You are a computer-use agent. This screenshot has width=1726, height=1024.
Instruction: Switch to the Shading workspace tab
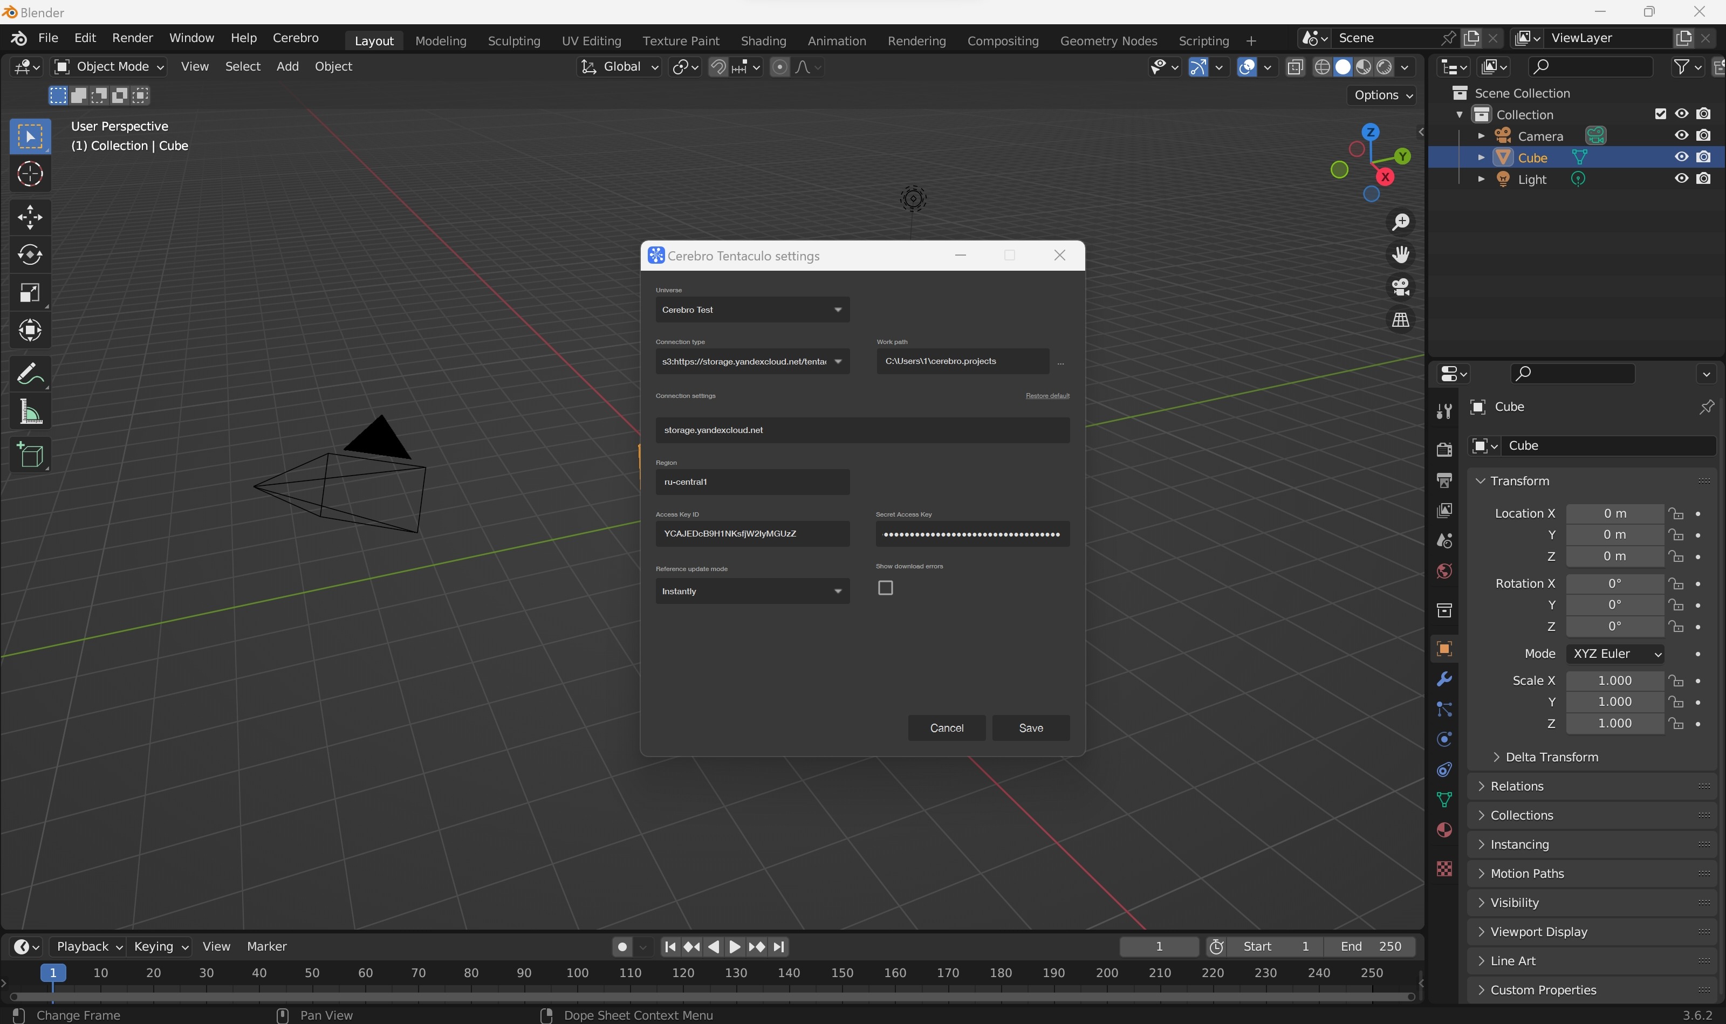[763, 40]
